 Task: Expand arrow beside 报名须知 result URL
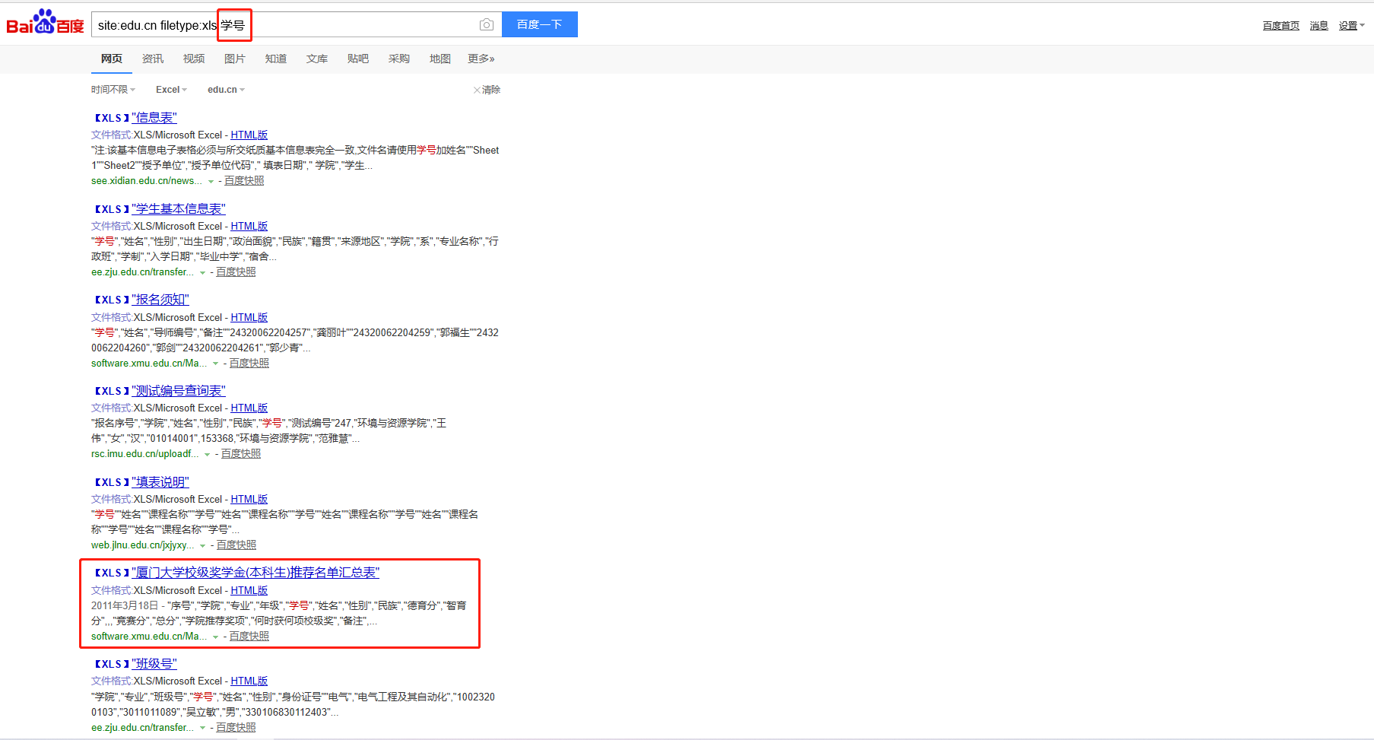pos(216,364)
